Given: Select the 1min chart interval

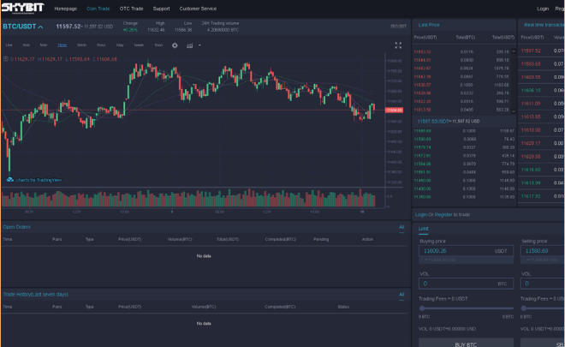Looking at the screenshot, I should [x=27, y=45].
